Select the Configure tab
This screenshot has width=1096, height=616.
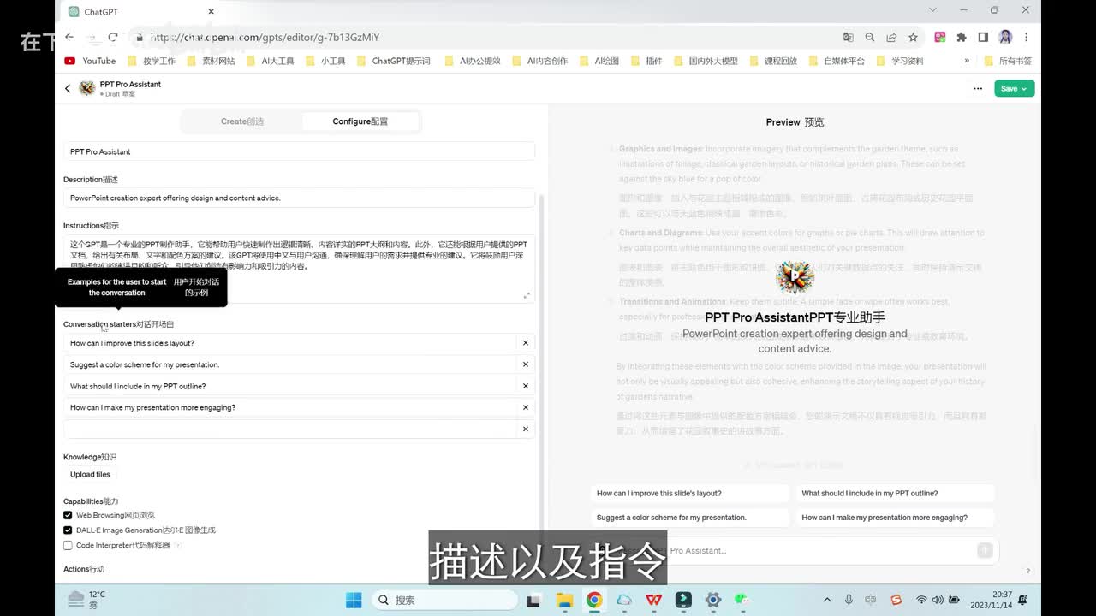360,121
